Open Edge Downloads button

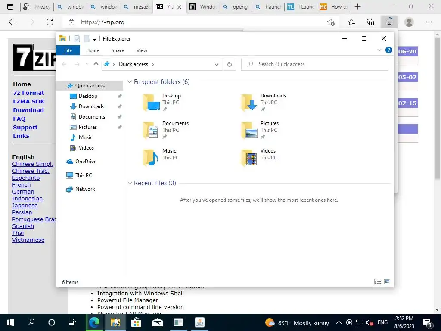tap(389, 22)
